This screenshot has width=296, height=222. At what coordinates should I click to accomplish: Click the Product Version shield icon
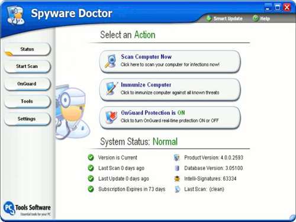177,157
